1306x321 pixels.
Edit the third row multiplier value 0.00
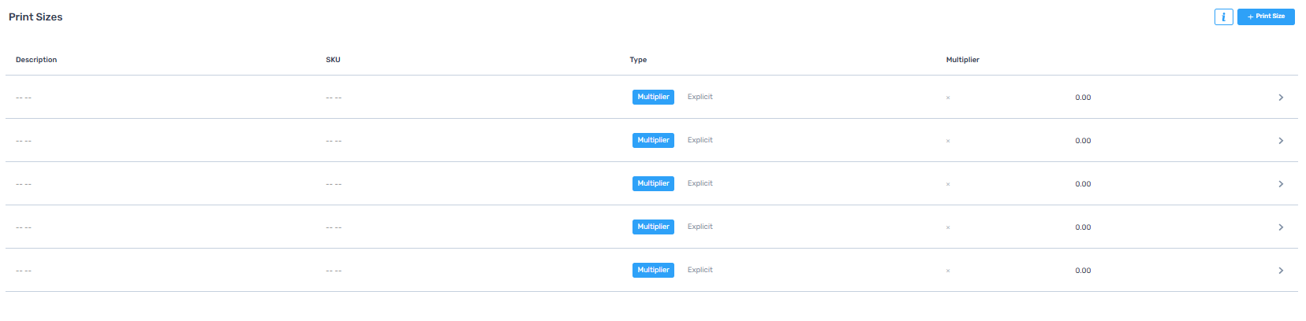tap(1083, 184)
